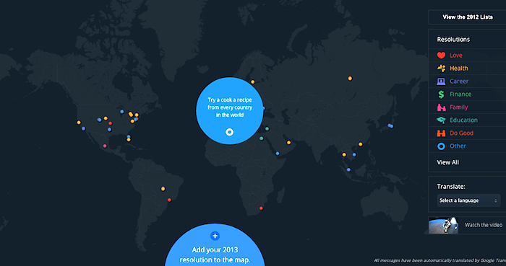This screenshot has height=266, width=506.
Task: Click the orange Do Good icon
Action: pos(441,133)
